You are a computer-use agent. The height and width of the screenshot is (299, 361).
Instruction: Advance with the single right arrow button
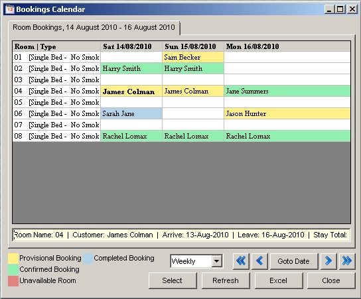(x=328, y=261)
